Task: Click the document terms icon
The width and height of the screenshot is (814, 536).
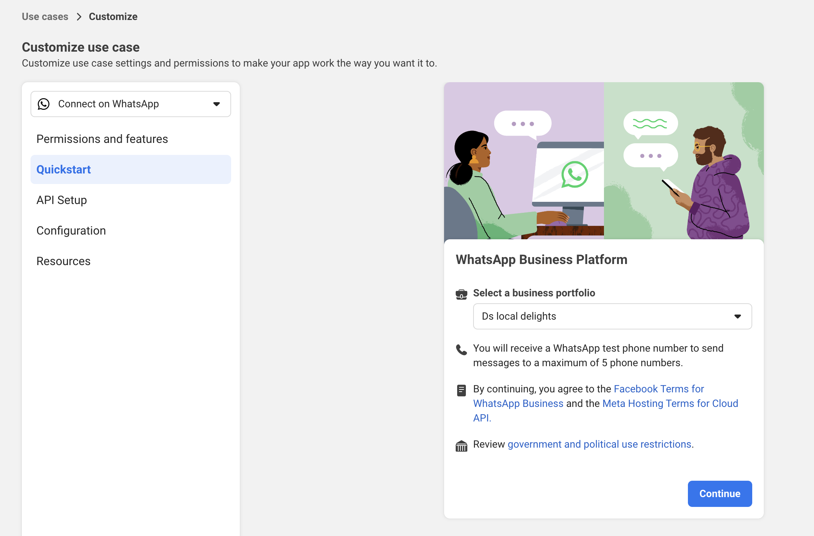Action: 461,390
